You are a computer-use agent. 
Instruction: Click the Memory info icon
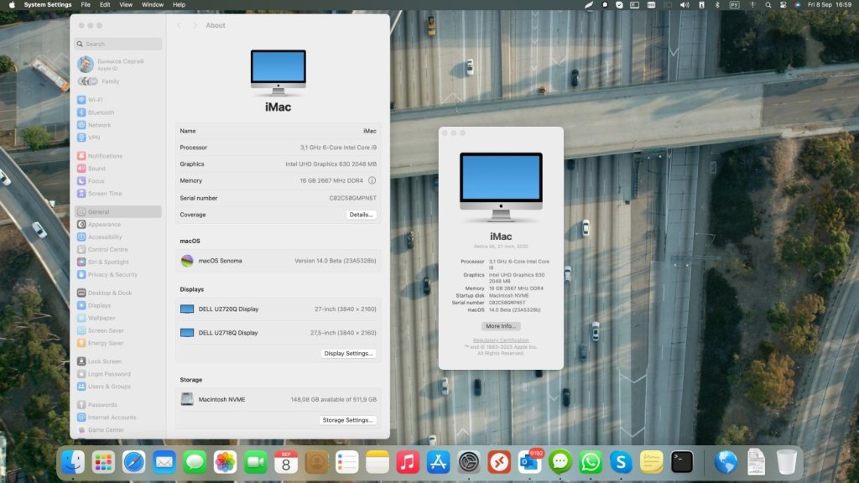(x=372, y=180)
